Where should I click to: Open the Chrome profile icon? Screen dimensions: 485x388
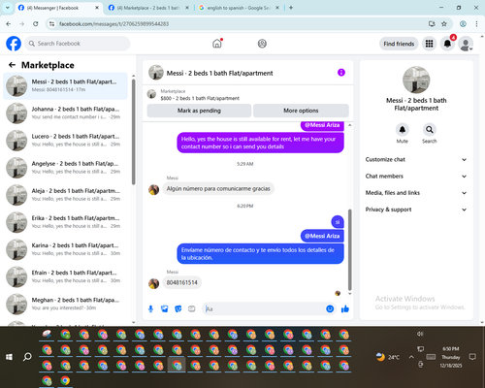tap(463, 23)
